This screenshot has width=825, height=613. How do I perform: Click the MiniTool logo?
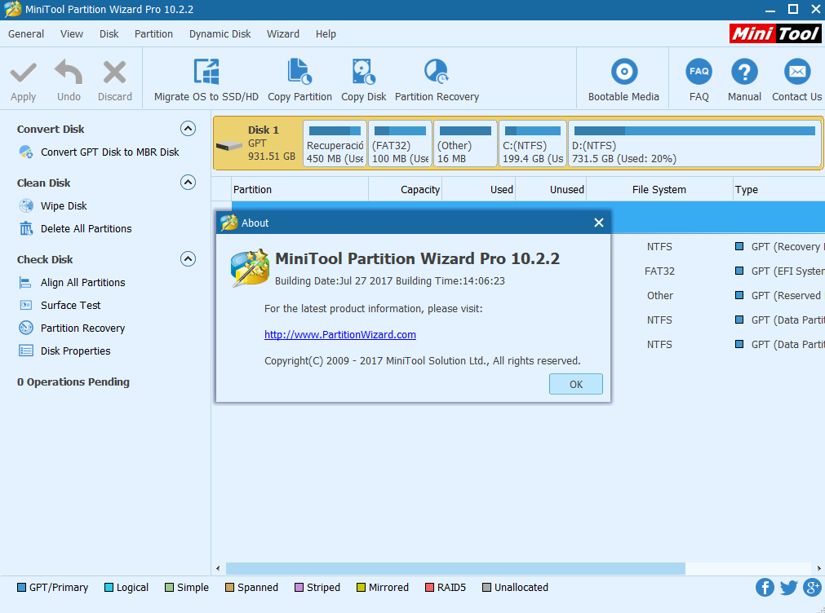[775, 33]
